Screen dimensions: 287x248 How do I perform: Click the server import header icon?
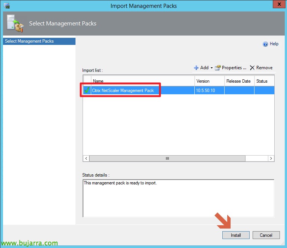(x=15, y=24)
